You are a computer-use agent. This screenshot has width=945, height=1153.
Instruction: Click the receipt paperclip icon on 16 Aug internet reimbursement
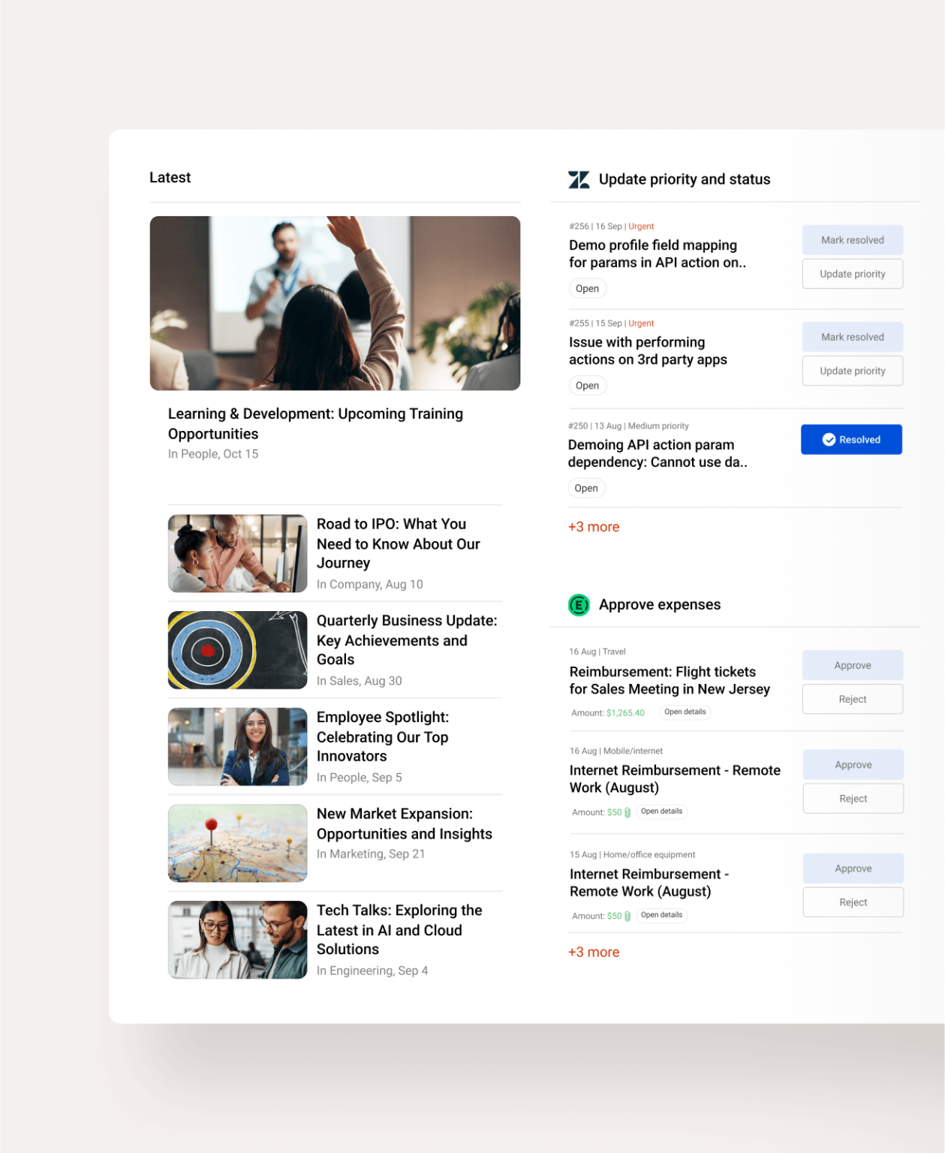[x=628, y=811]
